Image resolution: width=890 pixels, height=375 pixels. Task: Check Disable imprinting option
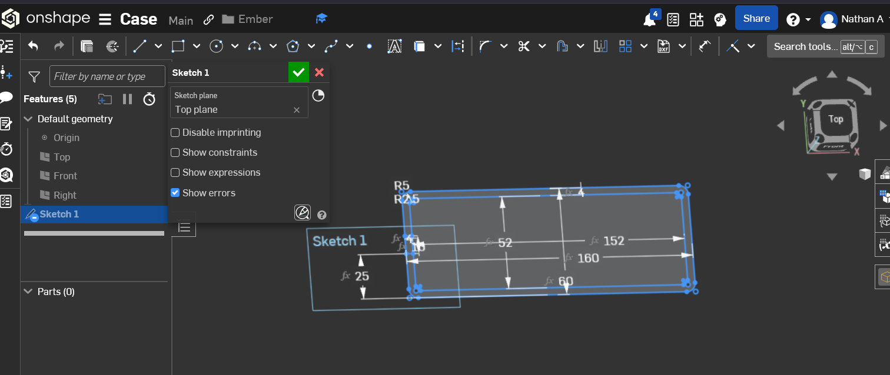[x=175, y=133]
